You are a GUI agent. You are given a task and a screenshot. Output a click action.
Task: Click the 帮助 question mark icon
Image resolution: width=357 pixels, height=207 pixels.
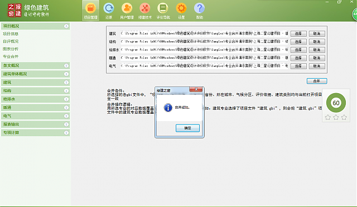199,11
